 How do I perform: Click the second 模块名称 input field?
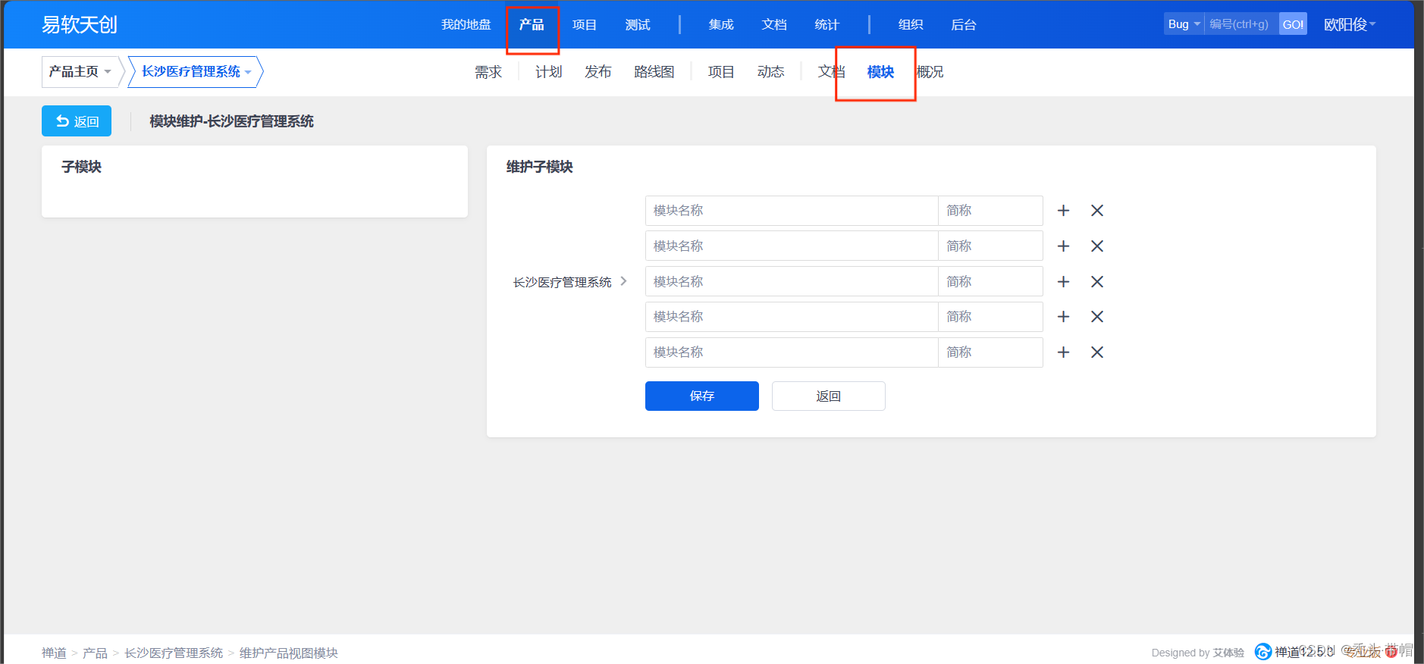(792, 246)
